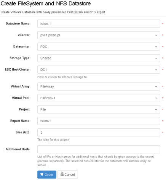Click the cart icon on Order button
This screenshot has width=166, height=180.
[42, 174]
